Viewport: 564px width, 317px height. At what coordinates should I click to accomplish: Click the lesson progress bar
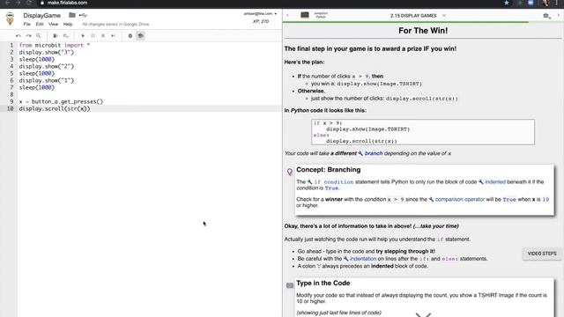[x=423, y=22]
